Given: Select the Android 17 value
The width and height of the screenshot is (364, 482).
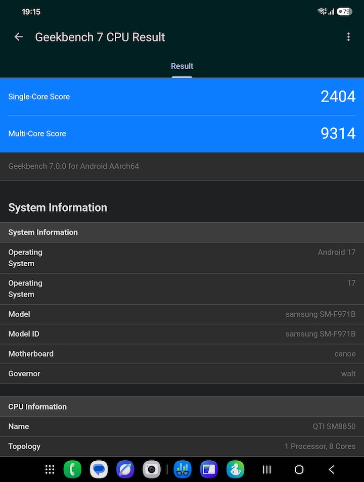Looking at the screenshot, I should [337, 252].
